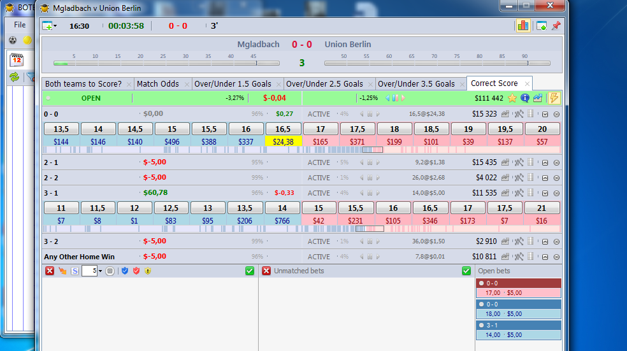Click the favorite star icon in the market bar

coord(512,98)
